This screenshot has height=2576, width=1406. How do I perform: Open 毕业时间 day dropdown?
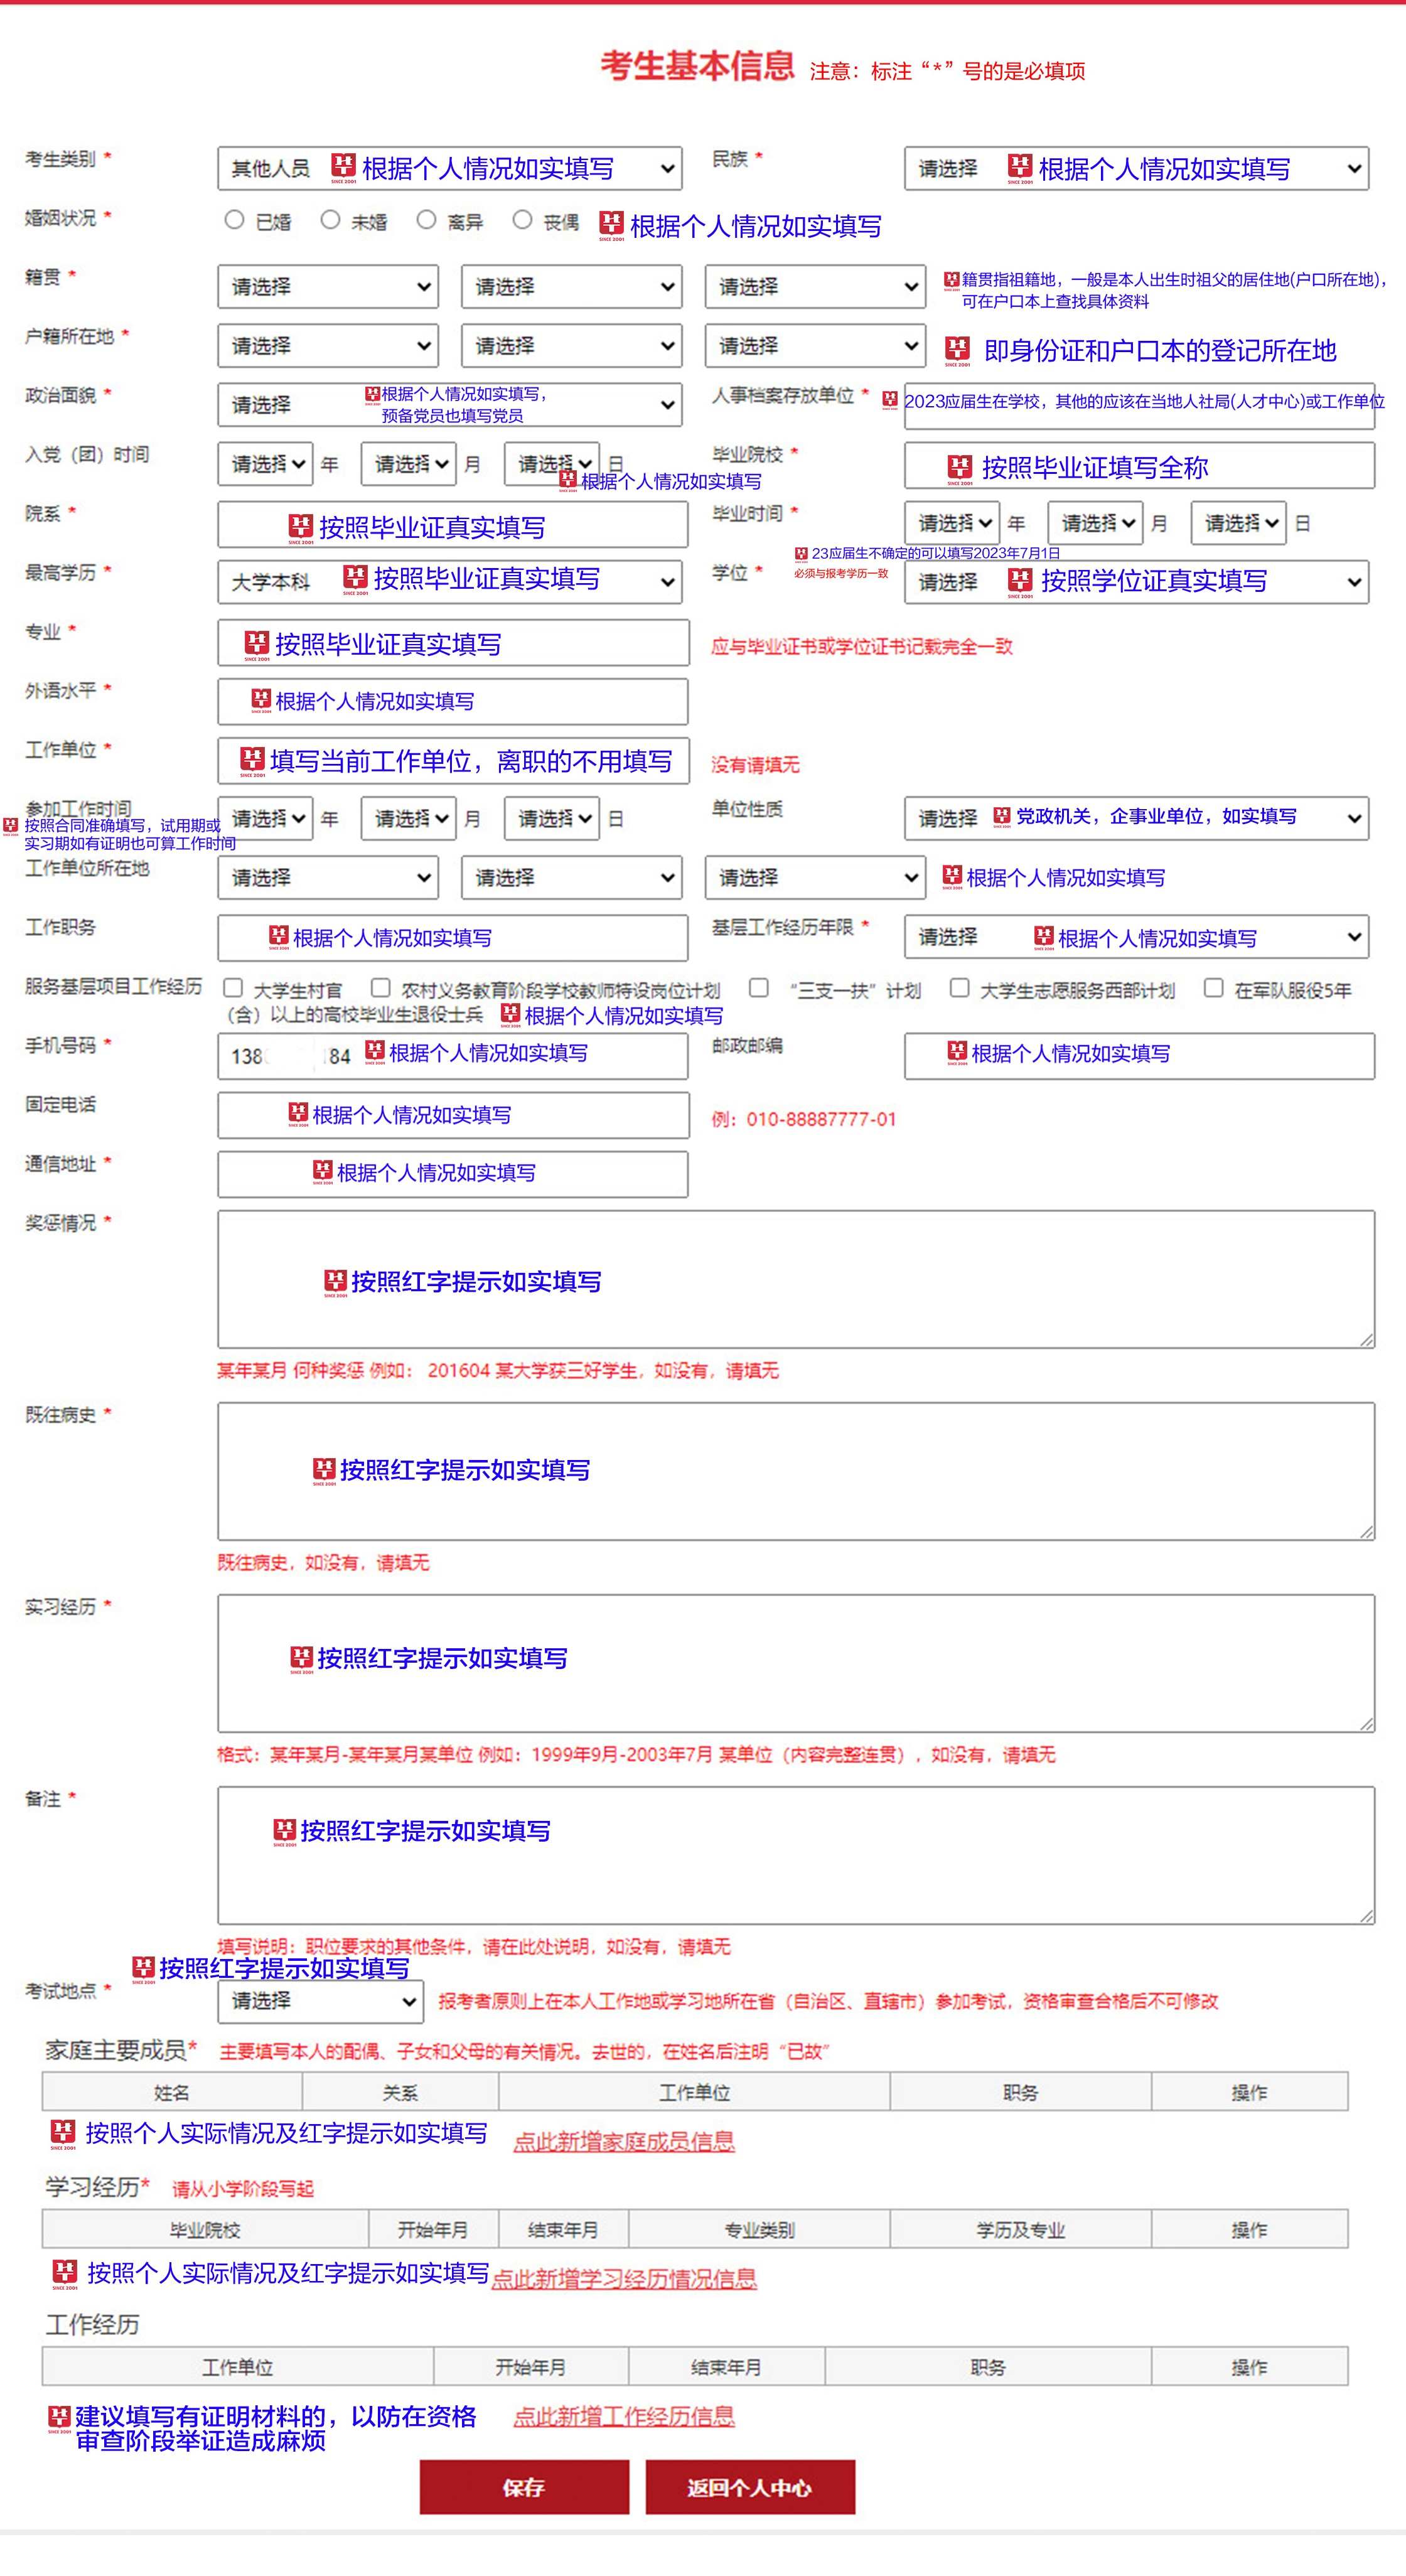click(1238, 523)
